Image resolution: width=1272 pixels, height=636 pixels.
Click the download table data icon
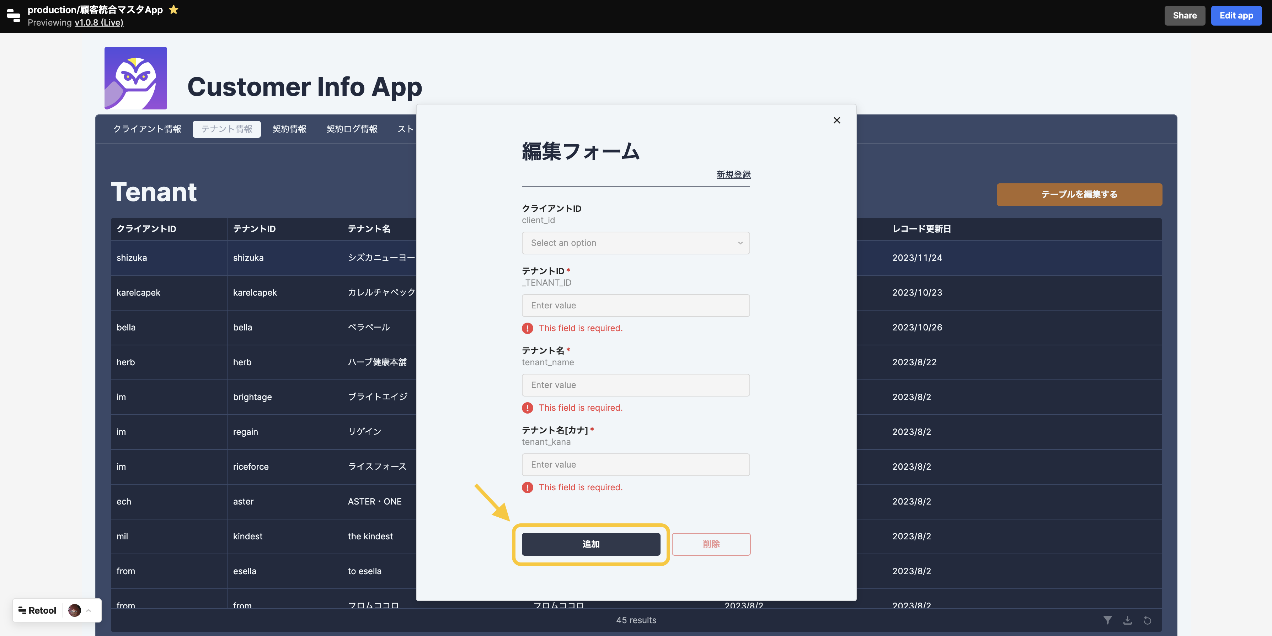point(1127,620)
